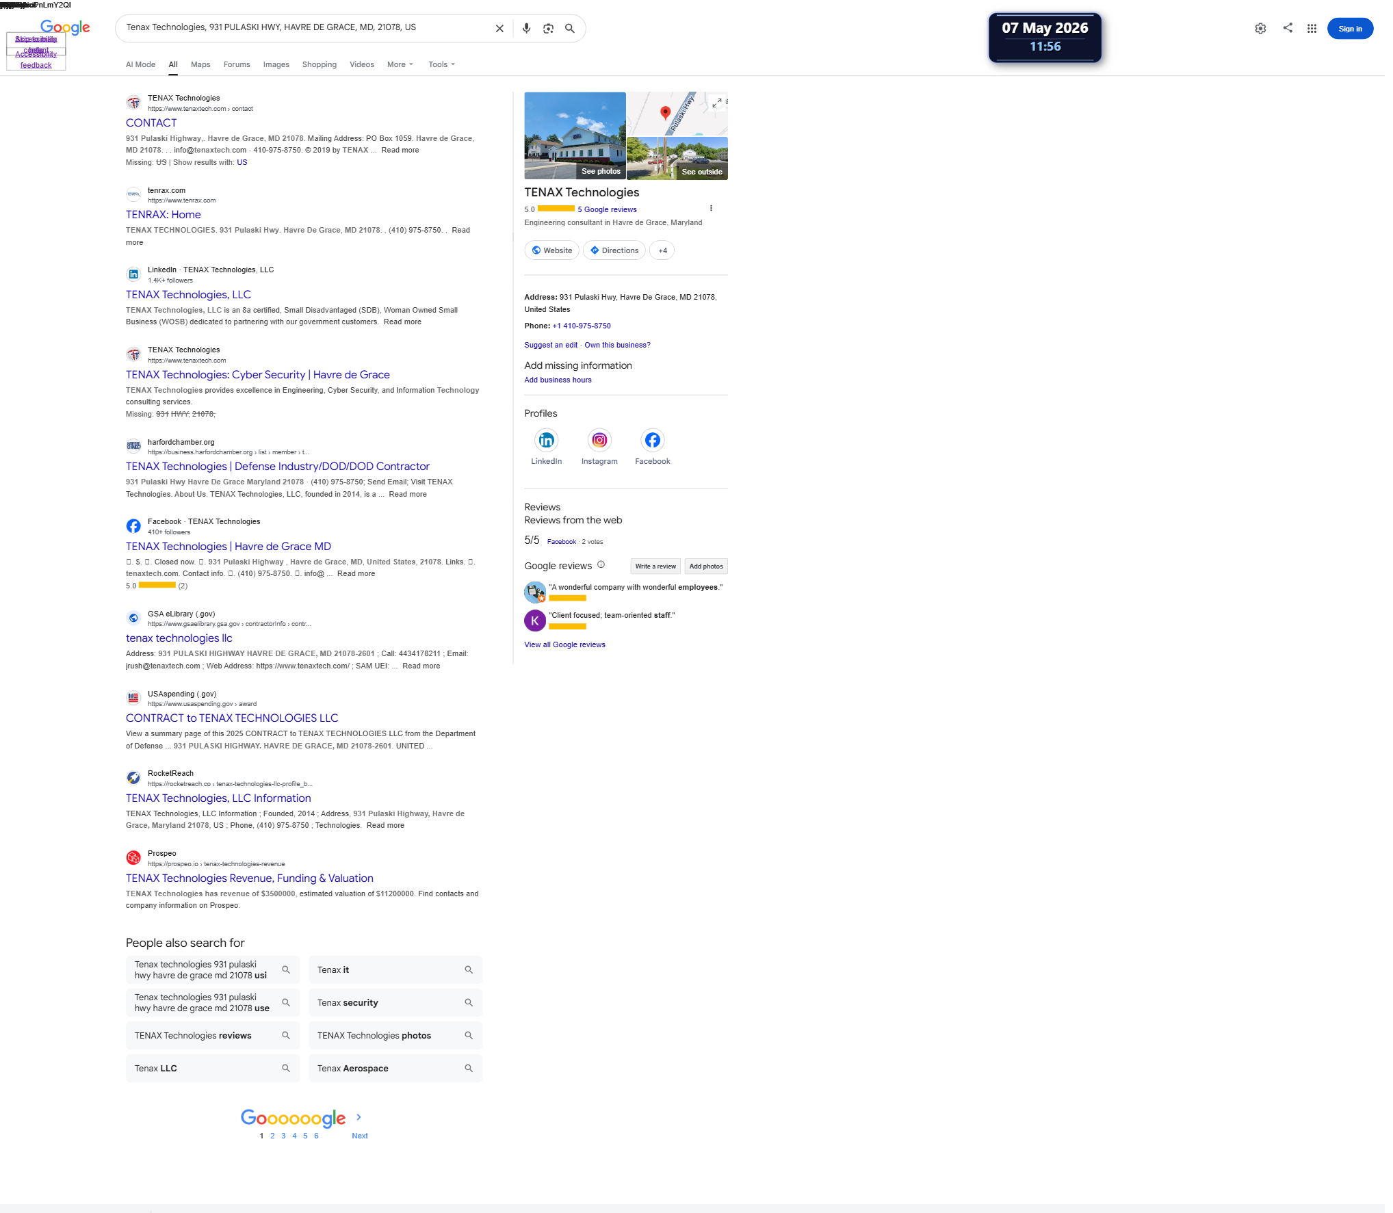Open the Google apps grid

(x=1312, y=29)
